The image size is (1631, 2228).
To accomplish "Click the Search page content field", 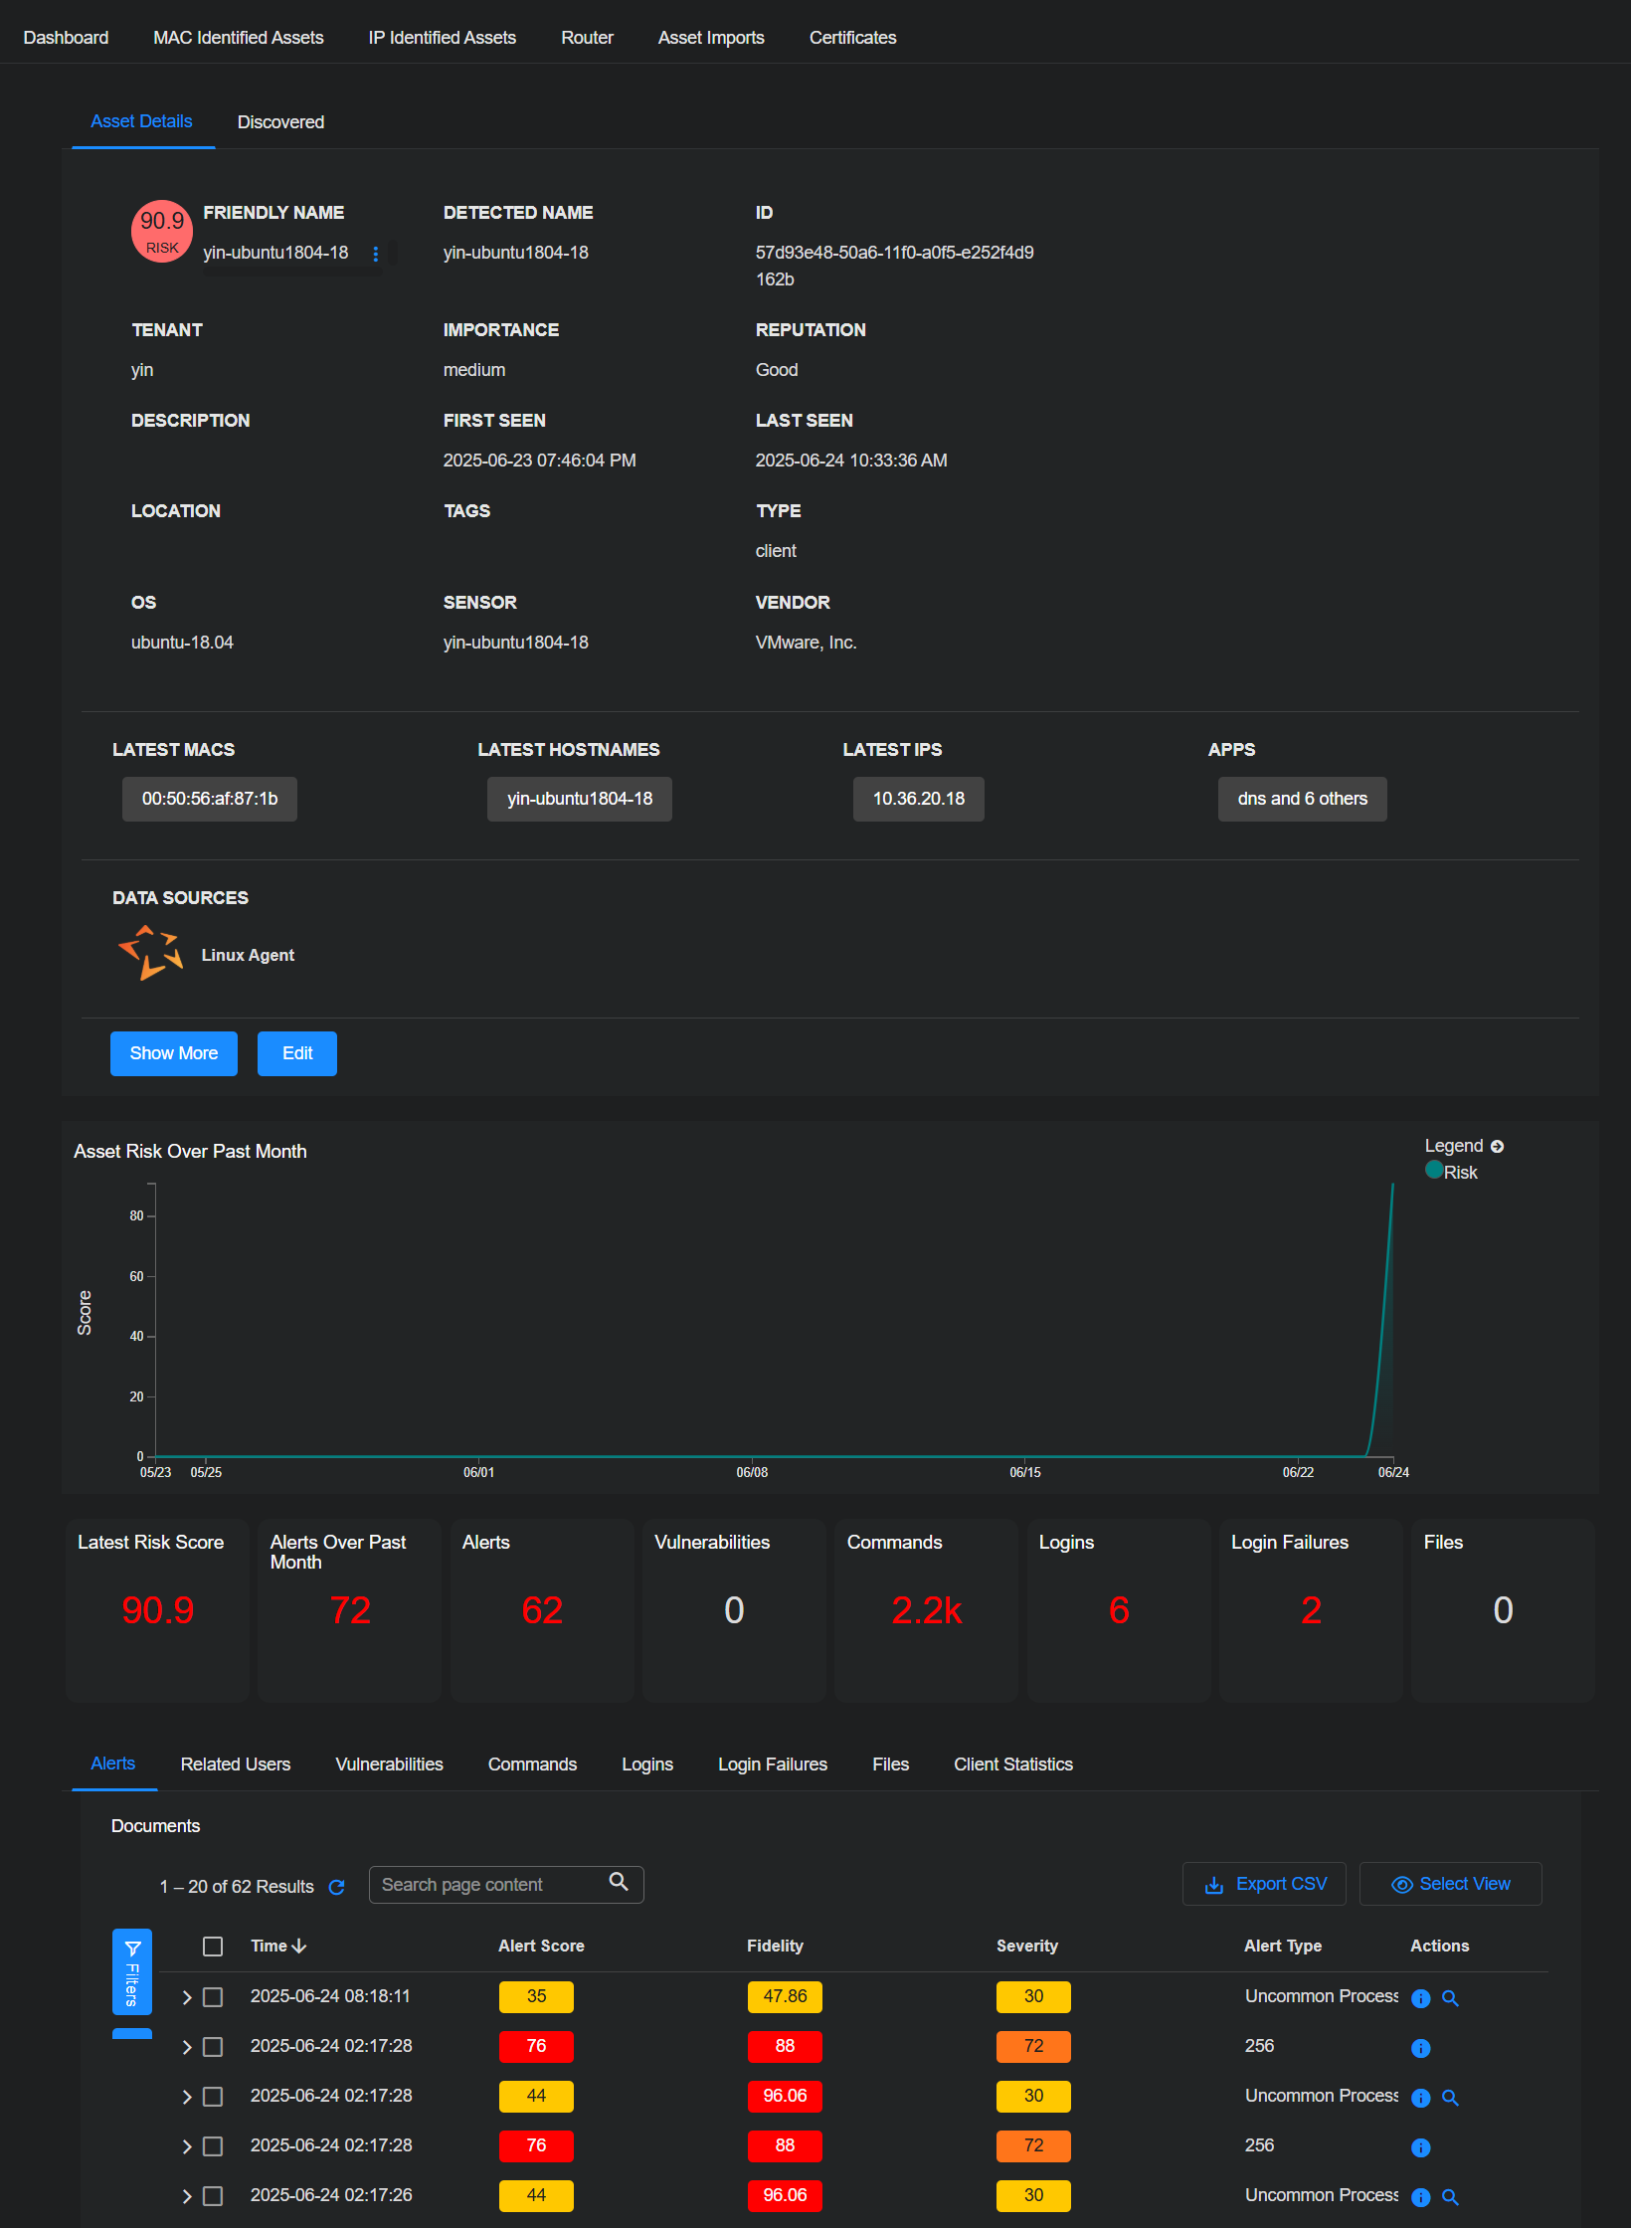I will click(x=487, y=1885).
